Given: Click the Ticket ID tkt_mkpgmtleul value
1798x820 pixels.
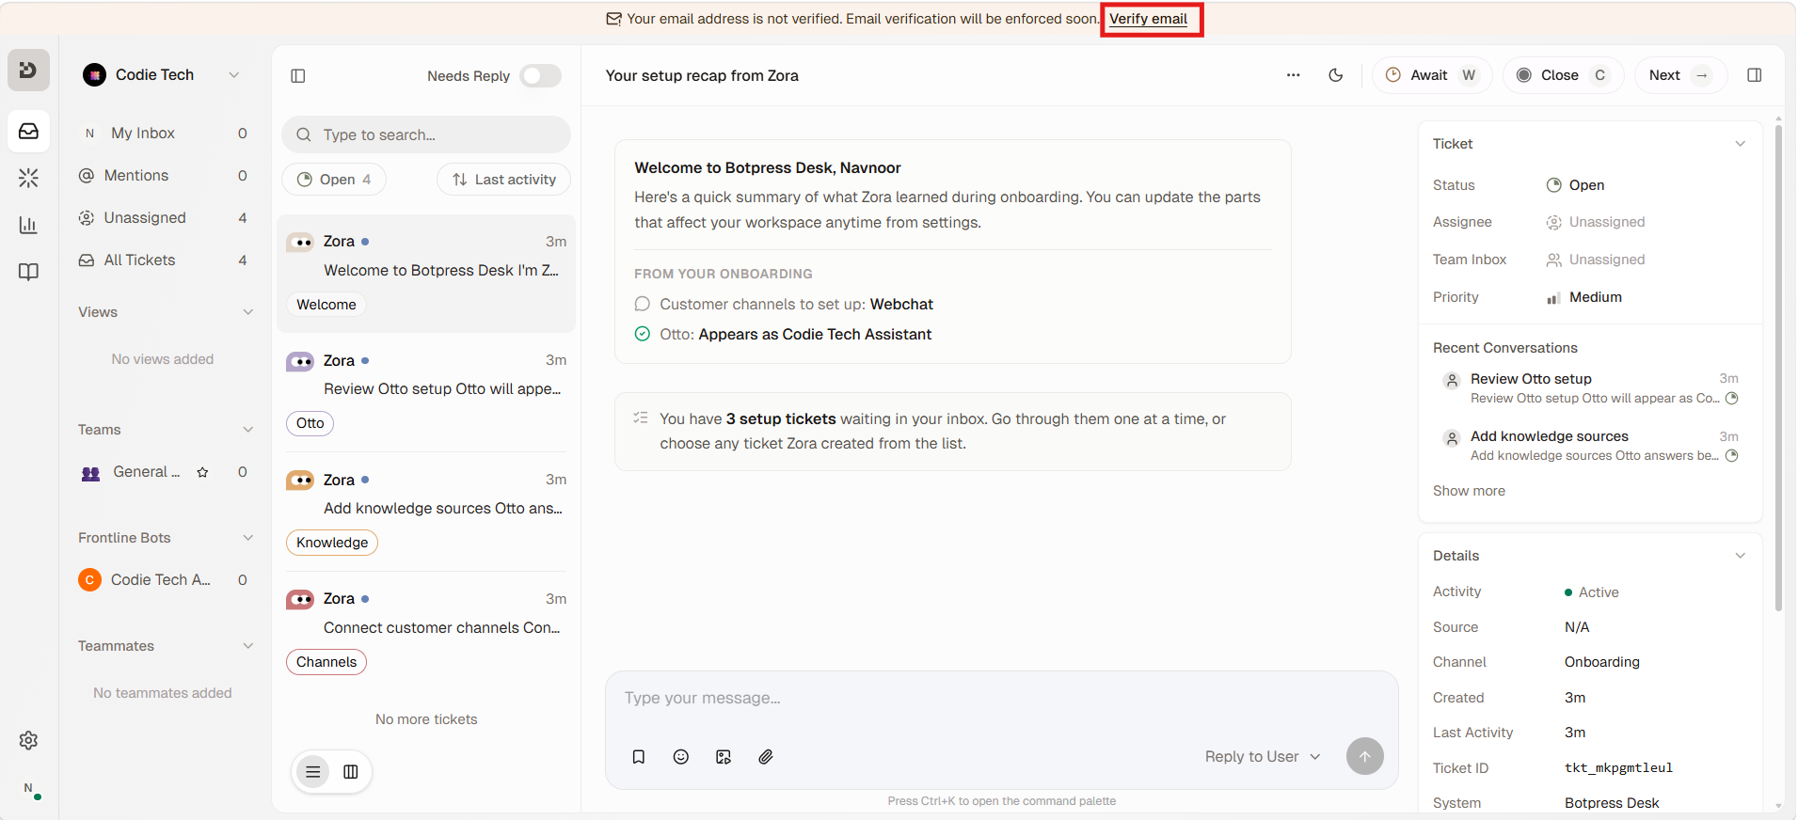Looking at the screenshot, I should click(x=1618, y=768).
